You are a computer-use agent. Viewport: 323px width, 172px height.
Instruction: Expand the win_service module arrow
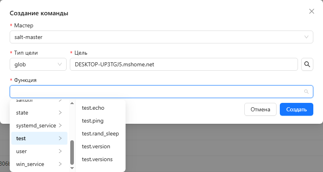coord(60,164)
